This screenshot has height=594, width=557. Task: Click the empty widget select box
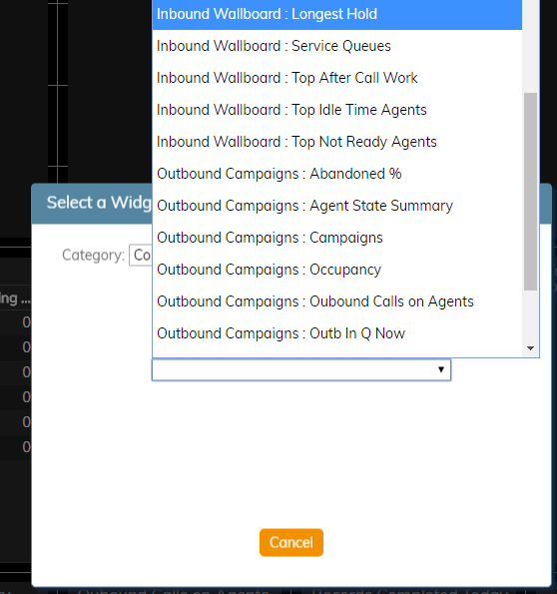pyautogui.click(x=301, y=369)
